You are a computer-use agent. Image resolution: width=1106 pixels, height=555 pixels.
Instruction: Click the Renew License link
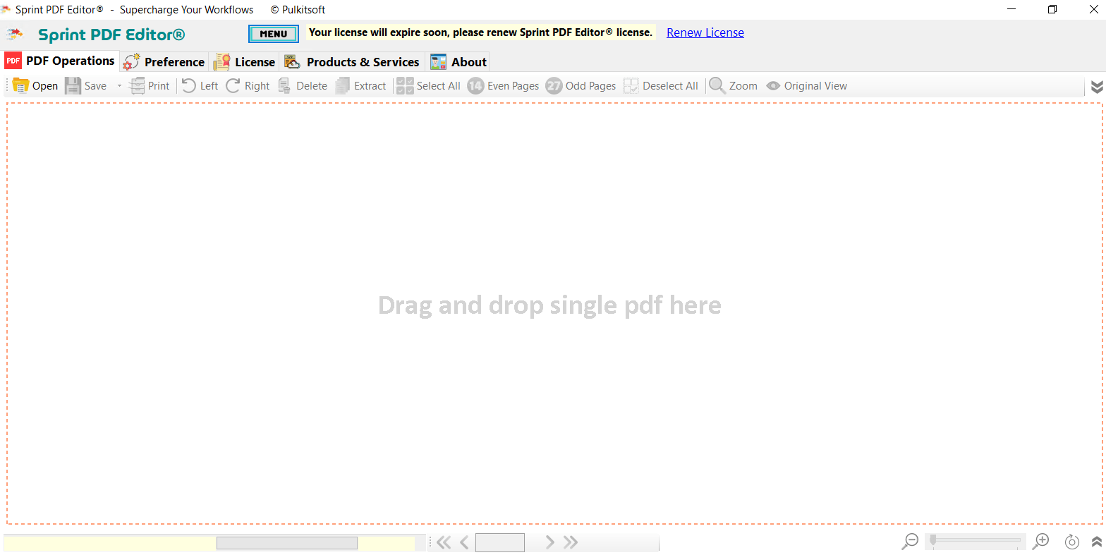[705, 32]
